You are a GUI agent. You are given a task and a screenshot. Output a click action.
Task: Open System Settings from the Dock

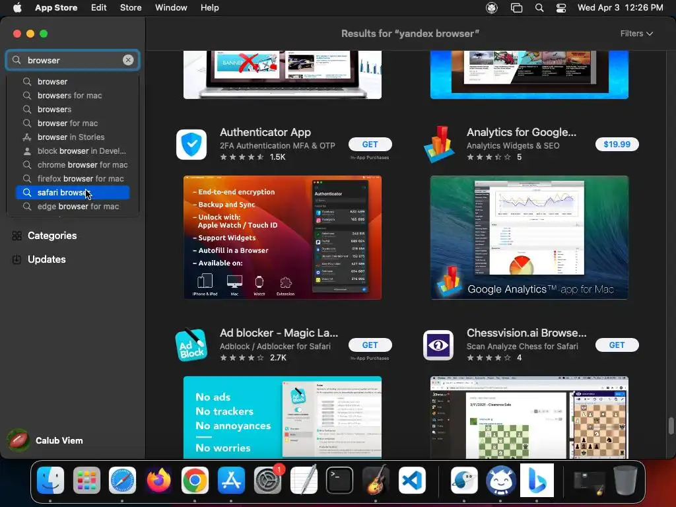267,481
